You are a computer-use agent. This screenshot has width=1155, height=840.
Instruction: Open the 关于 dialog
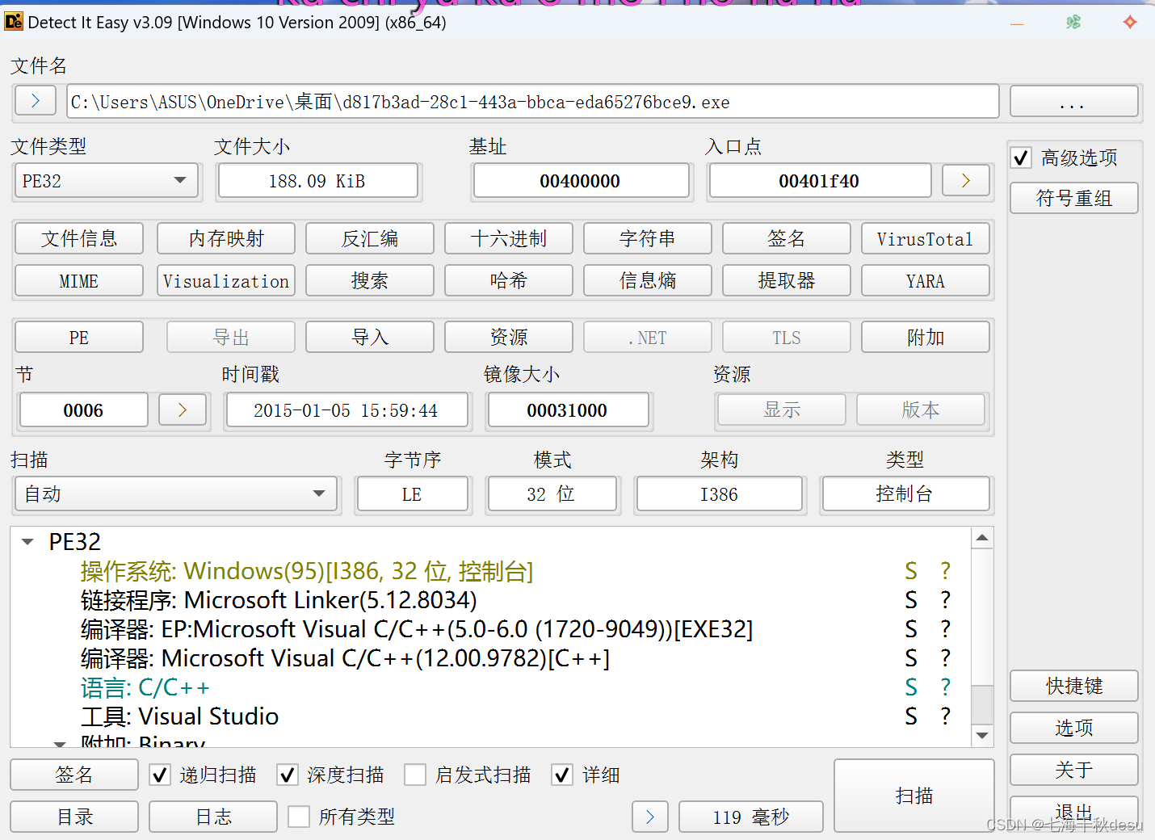pos(1073,770)
